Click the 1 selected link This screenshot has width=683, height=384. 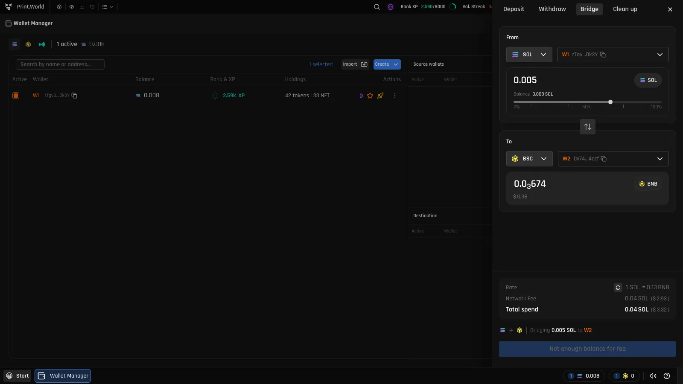tap(321, 64)
